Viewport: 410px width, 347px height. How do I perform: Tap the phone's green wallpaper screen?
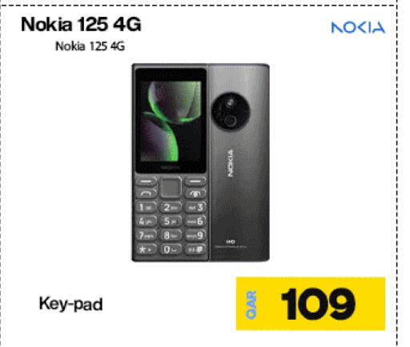coord(171,121)
